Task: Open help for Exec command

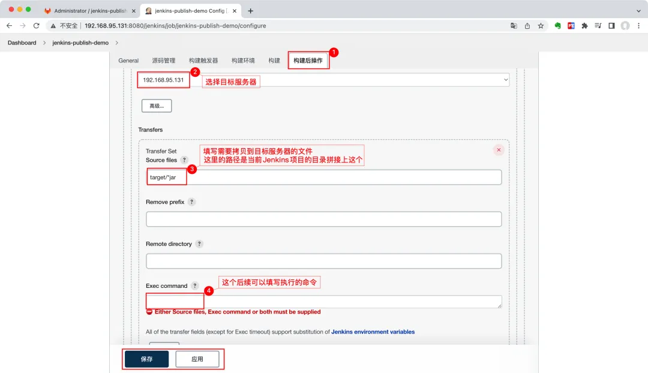Action: pyautogui.click(x=194, y=286)
